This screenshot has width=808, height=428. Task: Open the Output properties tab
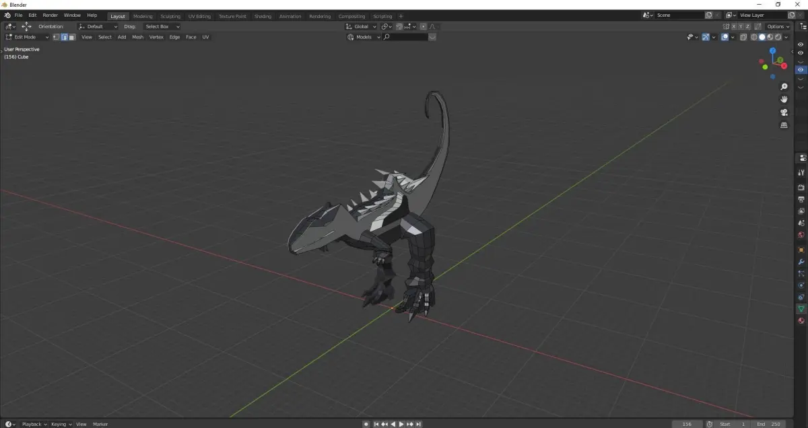[801, 200]
